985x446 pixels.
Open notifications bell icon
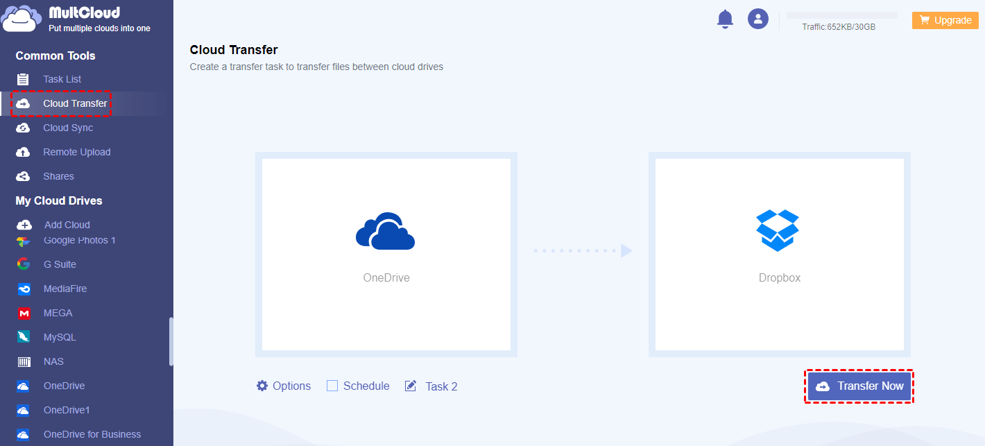coord(725,19)
